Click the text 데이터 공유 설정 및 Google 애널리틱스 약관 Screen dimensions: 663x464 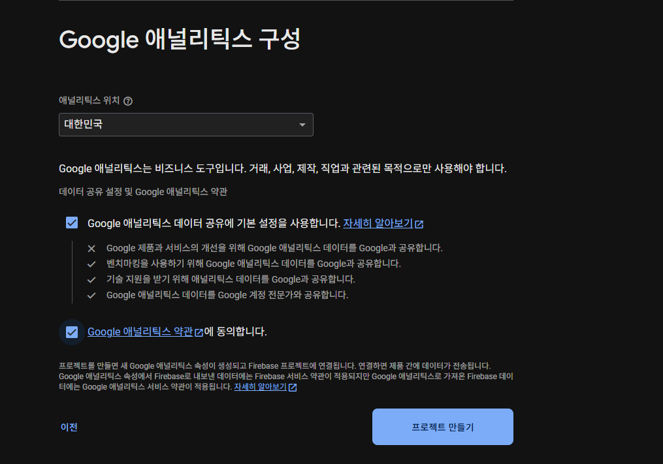click(x=143, y=192)
